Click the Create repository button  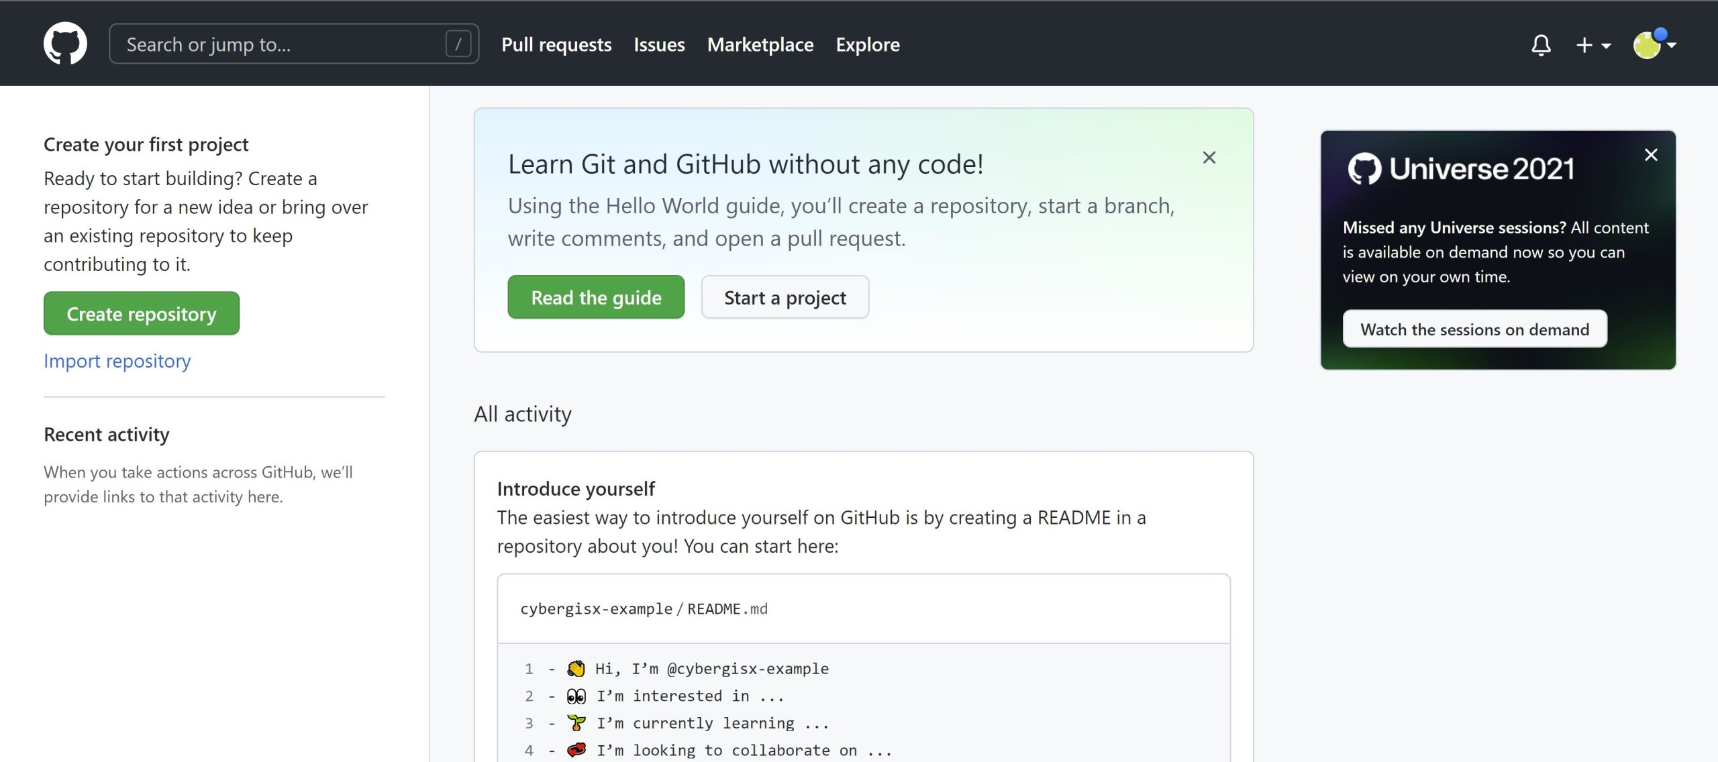pyautogui.click(x=142, y=313)
